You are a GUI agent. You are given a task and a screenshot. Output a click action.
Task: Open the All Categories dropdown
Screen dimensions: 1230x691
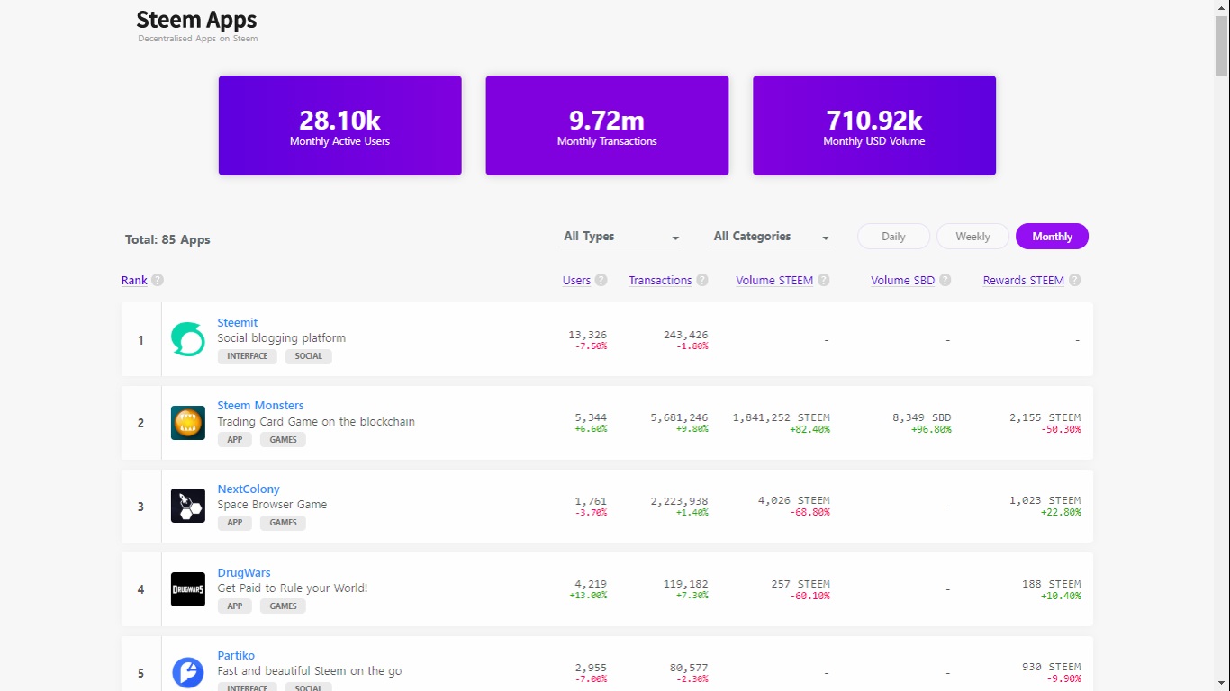(771, 237)
